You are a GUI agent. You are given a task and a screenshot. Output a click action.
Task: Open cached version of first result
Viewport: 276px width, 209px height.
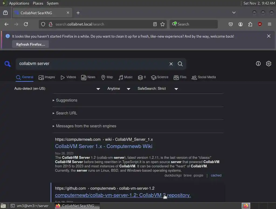tap(216, 175)
